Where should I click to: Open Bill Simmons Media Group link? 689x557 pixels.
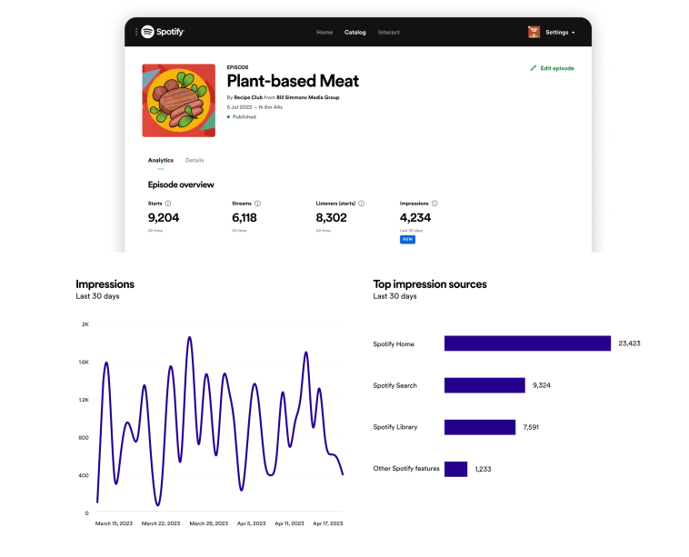307,97
